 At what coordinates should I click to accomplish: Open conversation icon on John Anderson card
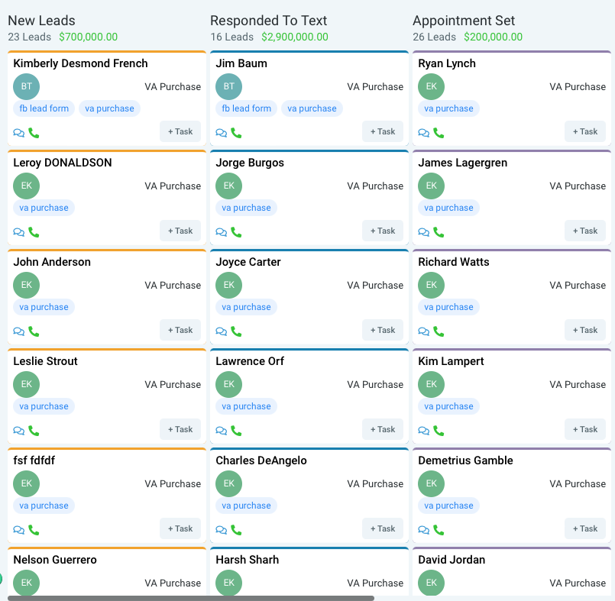tap(19, 331)
